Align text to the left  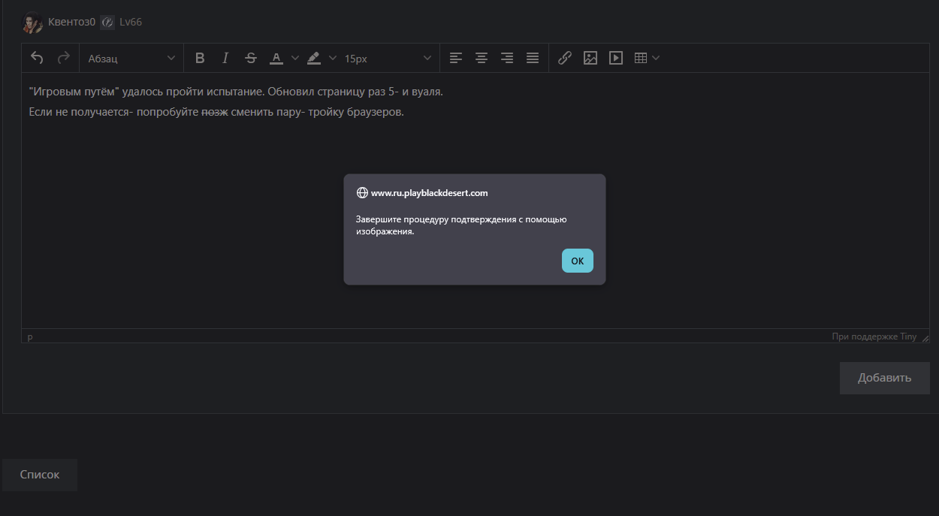455,58
